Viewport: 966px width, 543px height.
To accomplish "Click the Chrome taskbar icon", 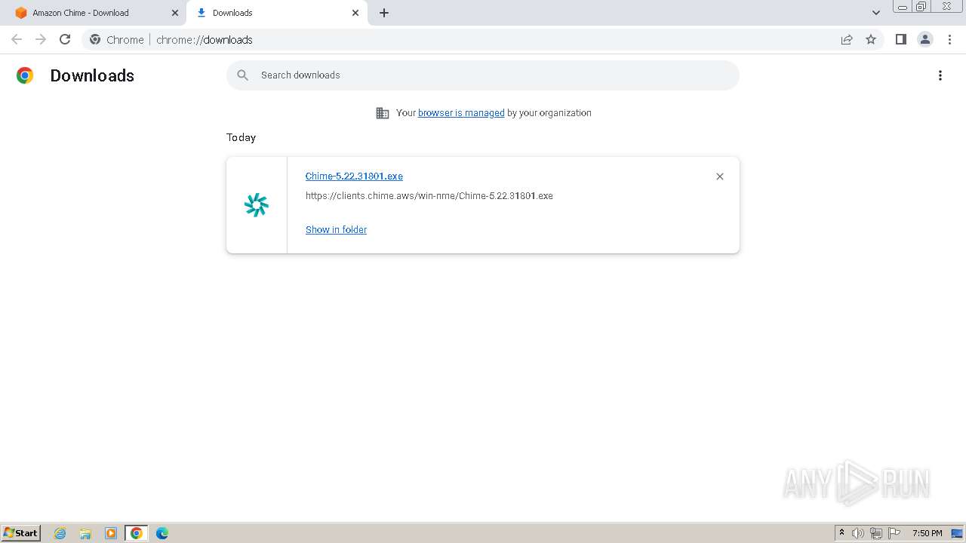I will [137, 533].
